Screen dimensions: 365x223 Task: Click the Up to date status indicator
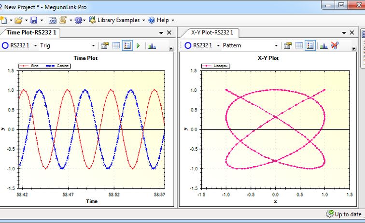348,214
